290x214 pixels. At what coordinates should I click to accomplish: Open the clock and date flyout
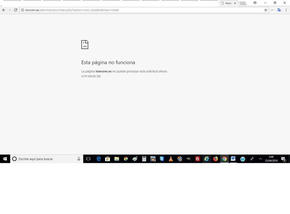pos(271,159)
